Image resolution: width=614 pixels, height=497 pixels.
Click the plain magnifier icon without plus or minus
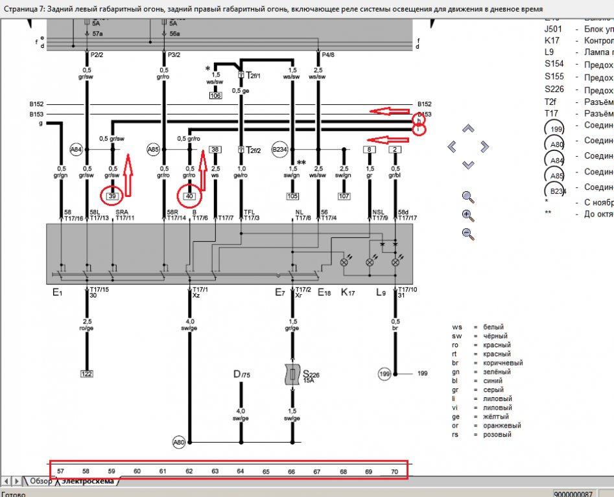(x=467, y=196)
